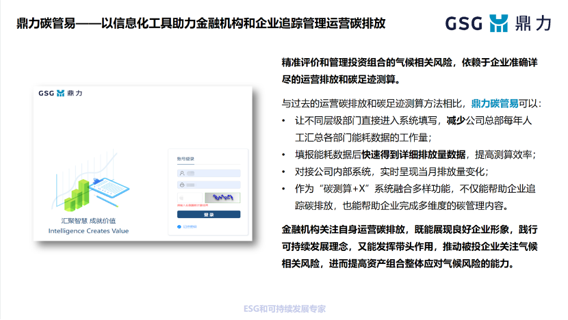Click the green bar chart illustration

pyautogui.click(x=77, y=196)
